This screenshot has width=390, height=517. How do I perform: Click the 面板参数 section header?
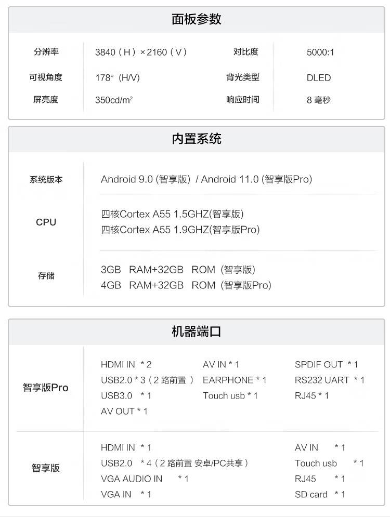(196, 20)
